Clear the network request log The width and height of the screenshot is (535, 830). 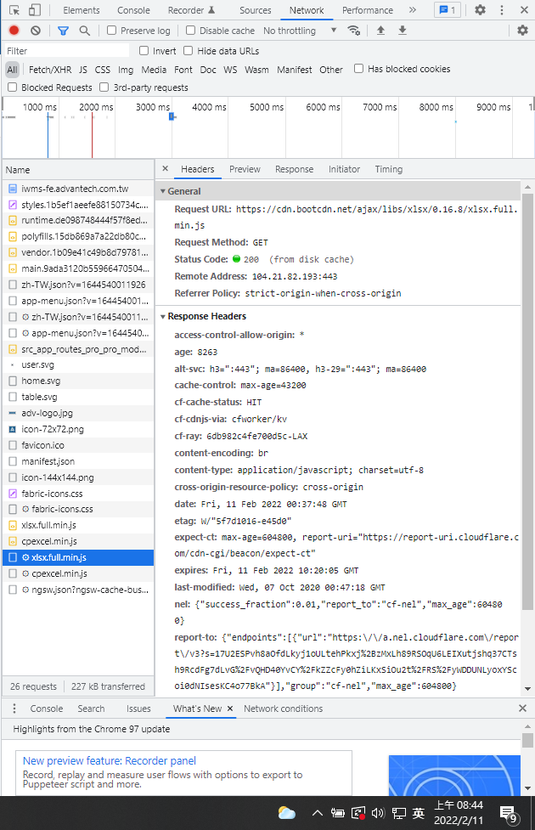(35, 30)
